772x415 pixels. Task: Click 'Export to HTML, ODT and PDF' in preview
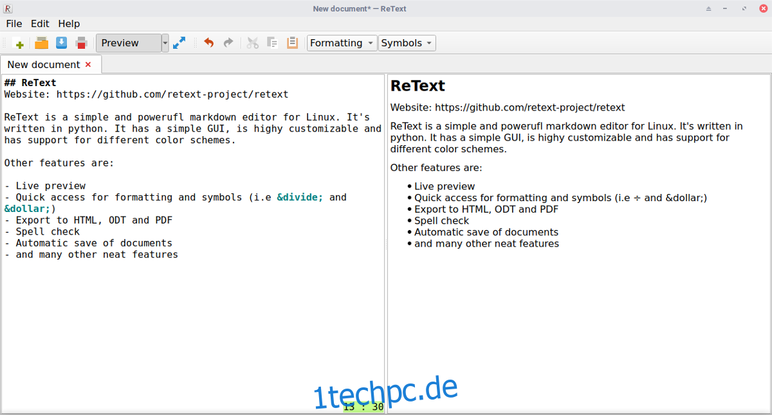[486, 209]
